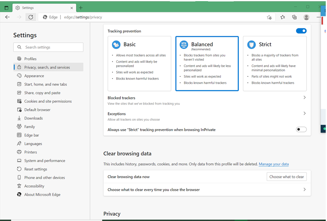Add this page to favorites star icon
This screenshot has height=221, width=327.
269,17
